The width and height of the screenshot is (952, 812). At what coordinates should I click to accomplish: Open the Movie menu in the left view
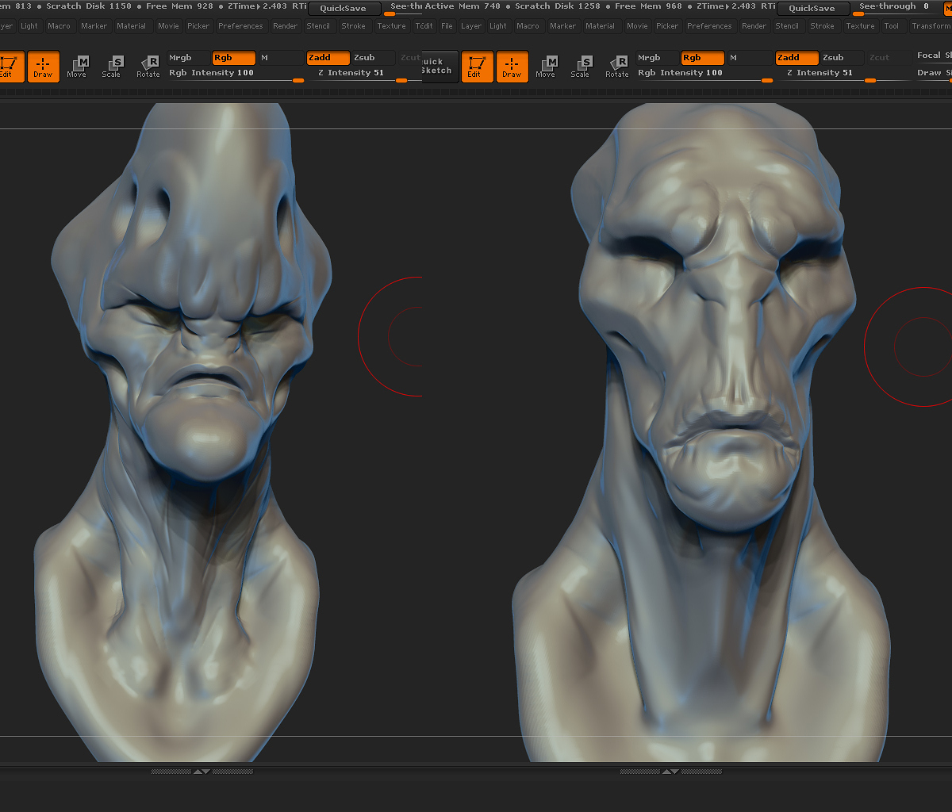click(168, 26)
